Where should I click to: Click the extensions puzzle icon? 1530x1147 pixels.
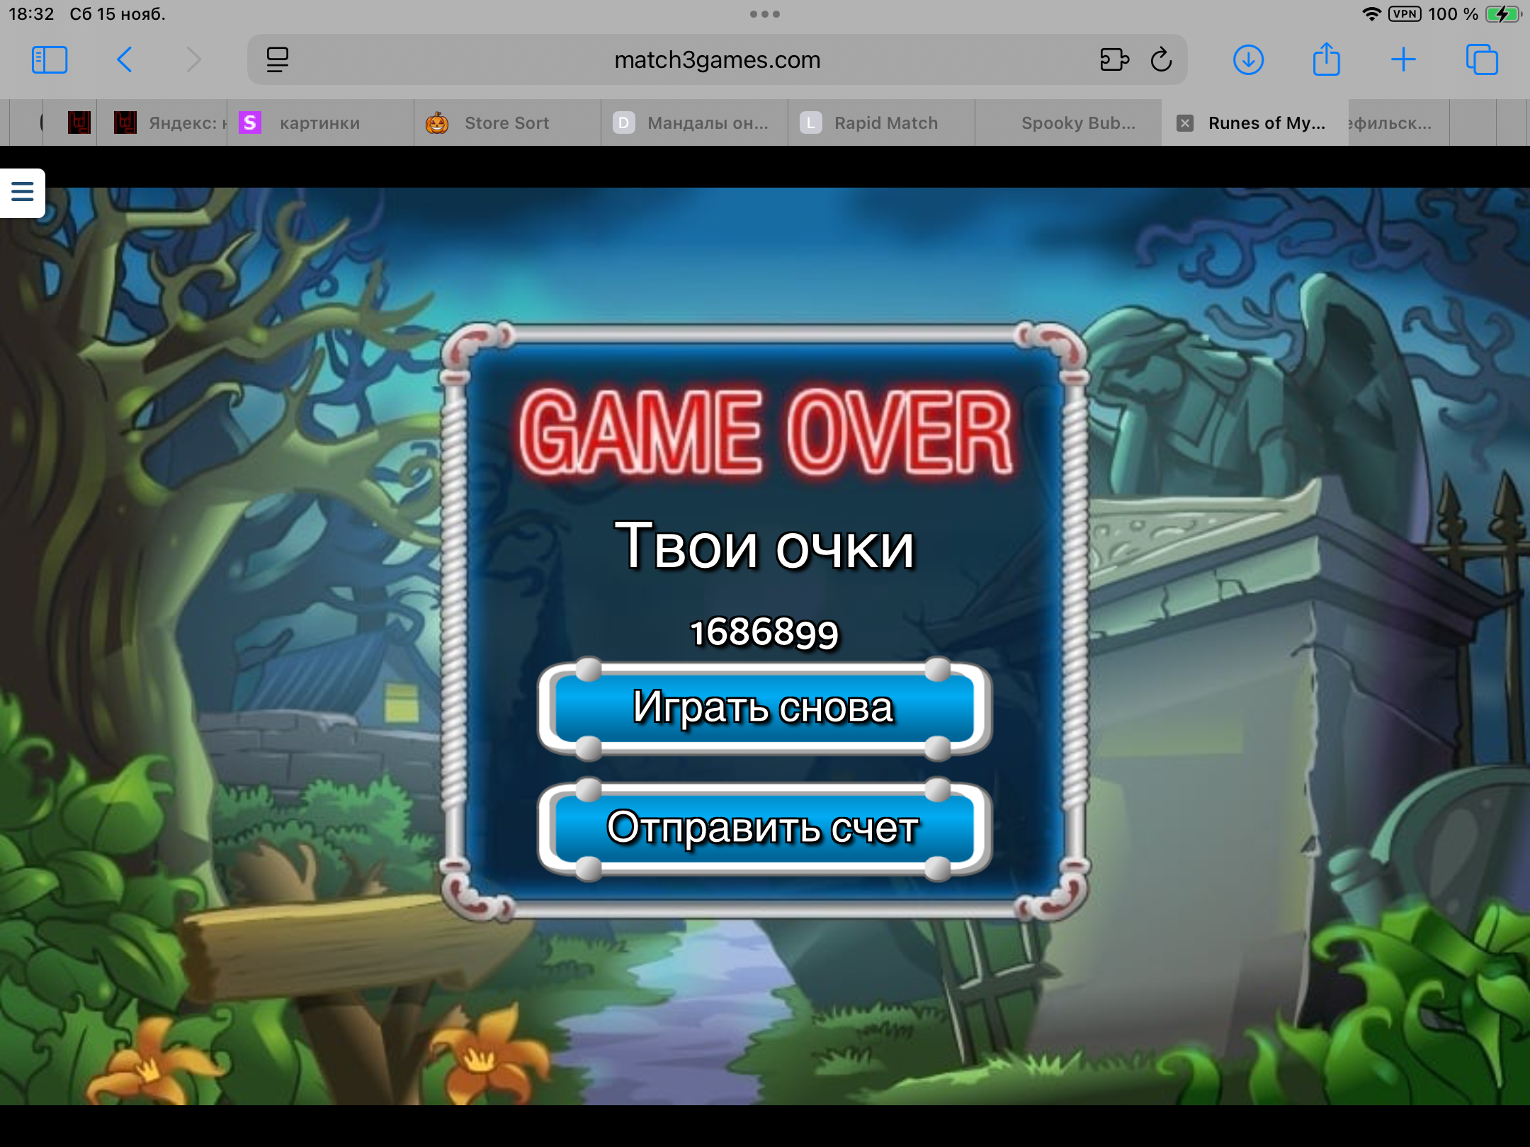[x=1113, y=60]
